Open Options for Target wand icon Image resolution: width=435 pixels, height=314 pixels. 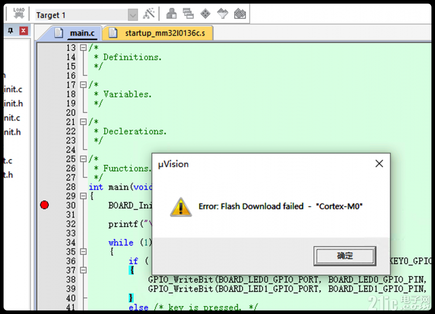pyautogui.click(x=149, y=14)
